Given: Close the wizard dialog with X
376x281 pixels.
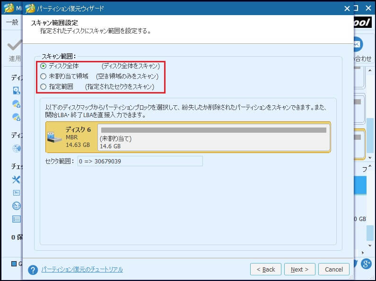Looking at the screenshot, I should [x=347, y=9].
